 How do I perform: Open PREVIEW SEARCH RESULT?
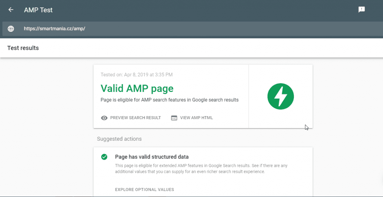135,118
